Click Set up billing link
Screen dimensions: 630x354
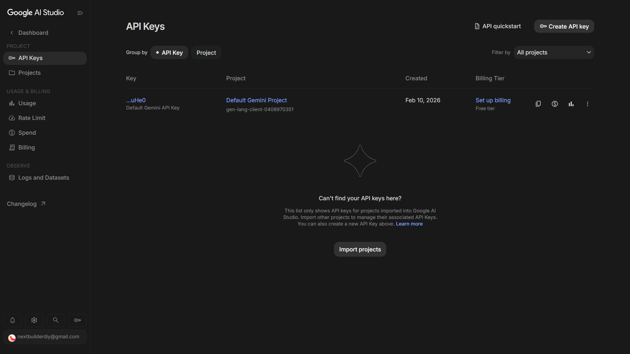pyautogui.click(x=493, y=100)
